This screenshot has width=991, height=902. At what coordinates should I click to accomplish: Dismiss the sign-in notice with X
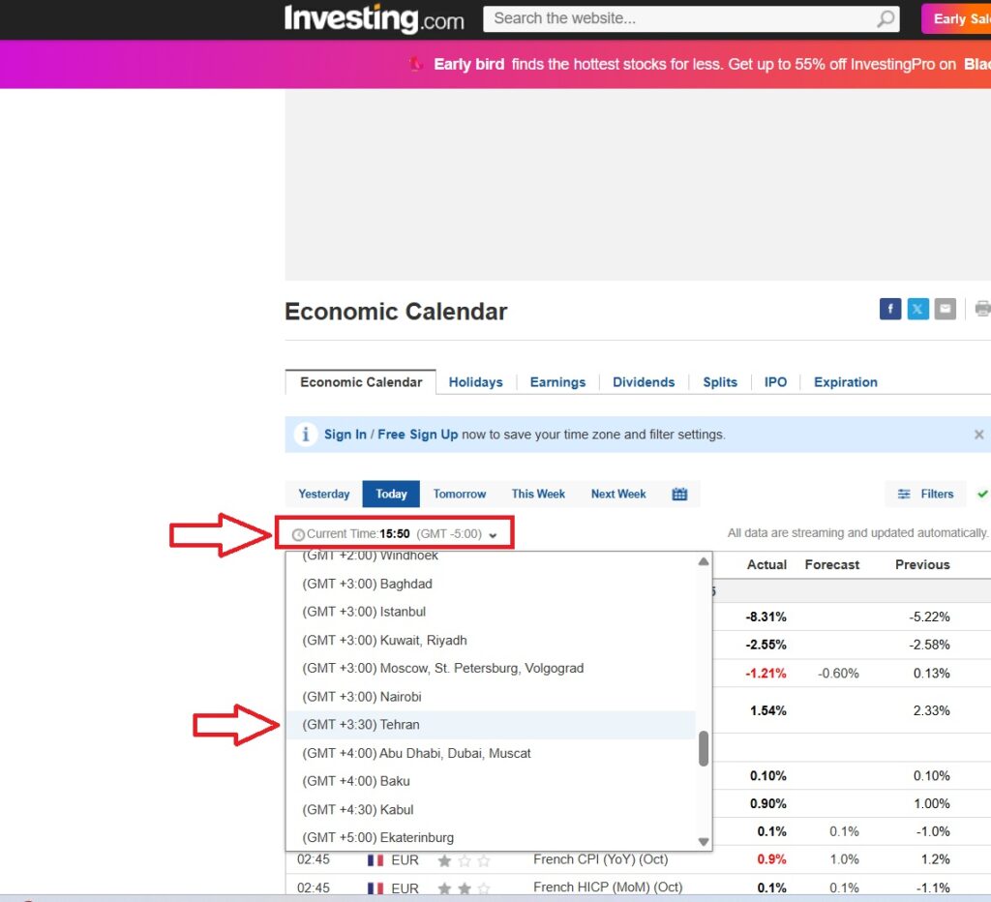(978, 435)
